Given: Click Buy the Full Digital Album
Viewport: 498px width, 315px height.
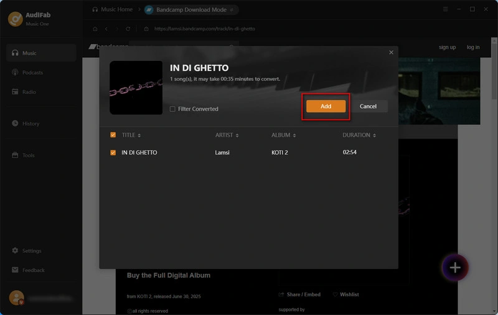Looking at the screenshot, I should tap(168, 275).
